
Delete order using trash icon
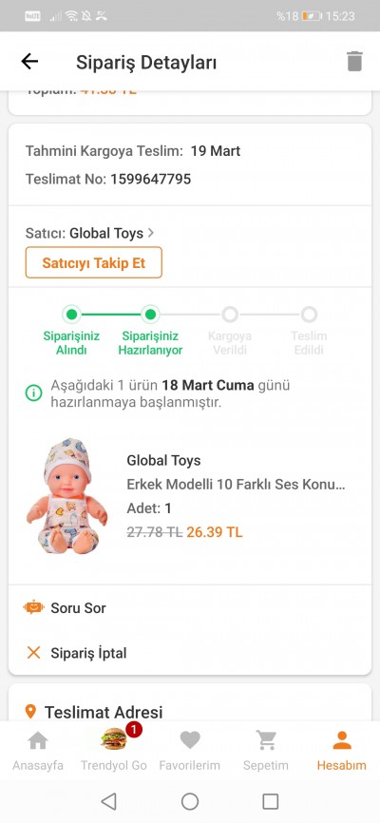point(354,61)
